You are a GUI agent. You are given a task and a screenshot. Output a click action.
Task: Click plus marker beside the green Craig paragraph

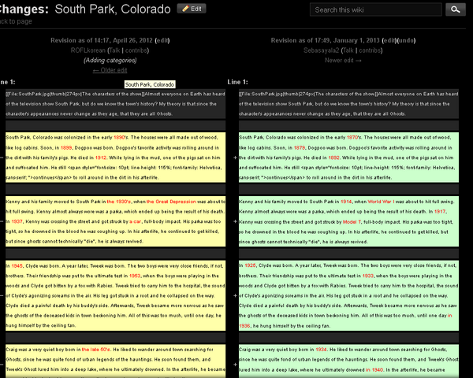235,365
